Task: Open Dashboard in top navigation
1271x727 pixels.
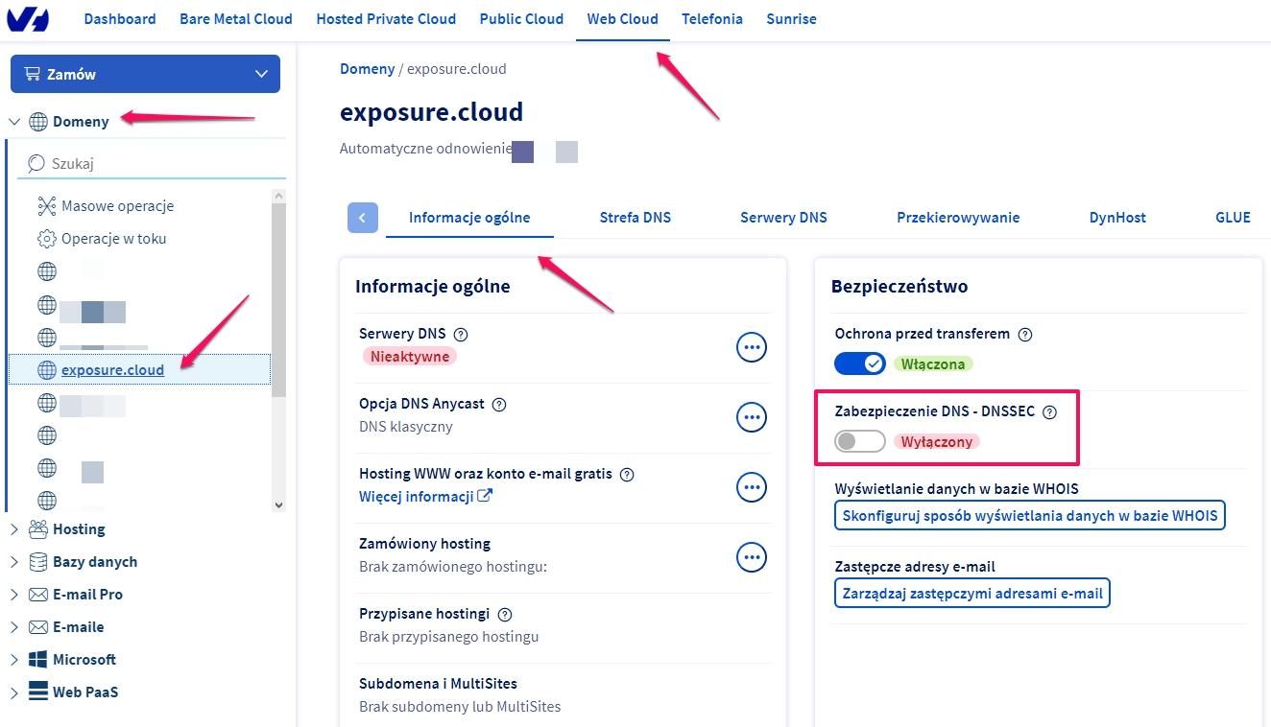Action: coord(120,19)
